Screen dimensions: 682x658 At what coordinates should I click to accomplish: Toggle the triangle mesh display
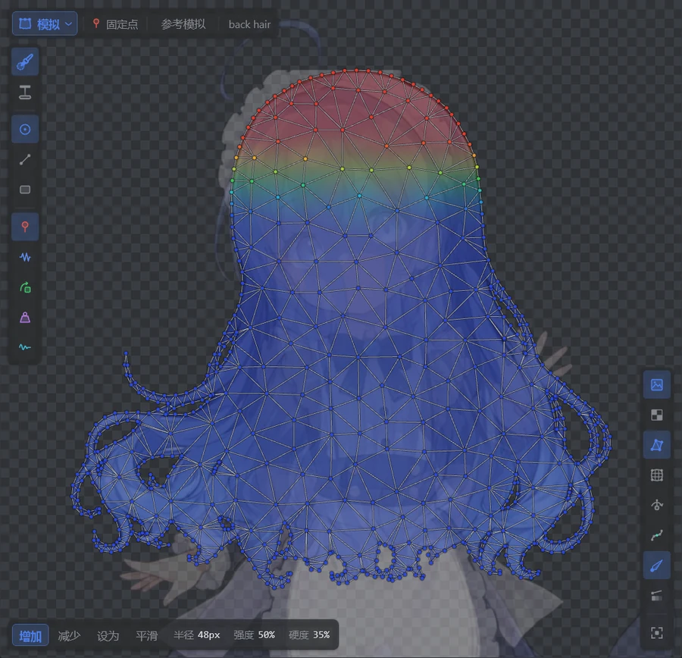[657, 445]
